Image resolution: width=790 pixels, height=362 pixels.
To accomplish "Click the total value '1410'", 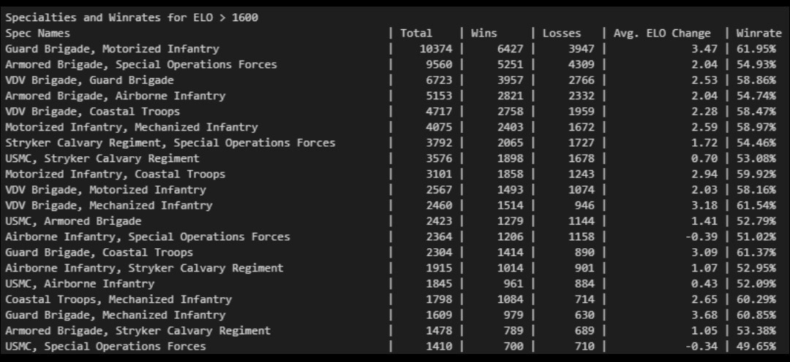I will pyautogui.click(x=440, y=346).
